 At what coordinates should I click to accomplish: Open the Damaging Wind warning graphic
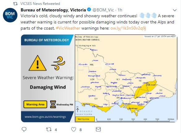click(48, 78)
